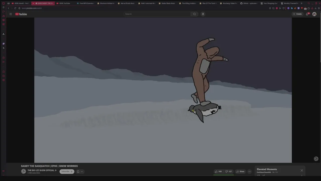Share the video

click(x=240, y=171)
